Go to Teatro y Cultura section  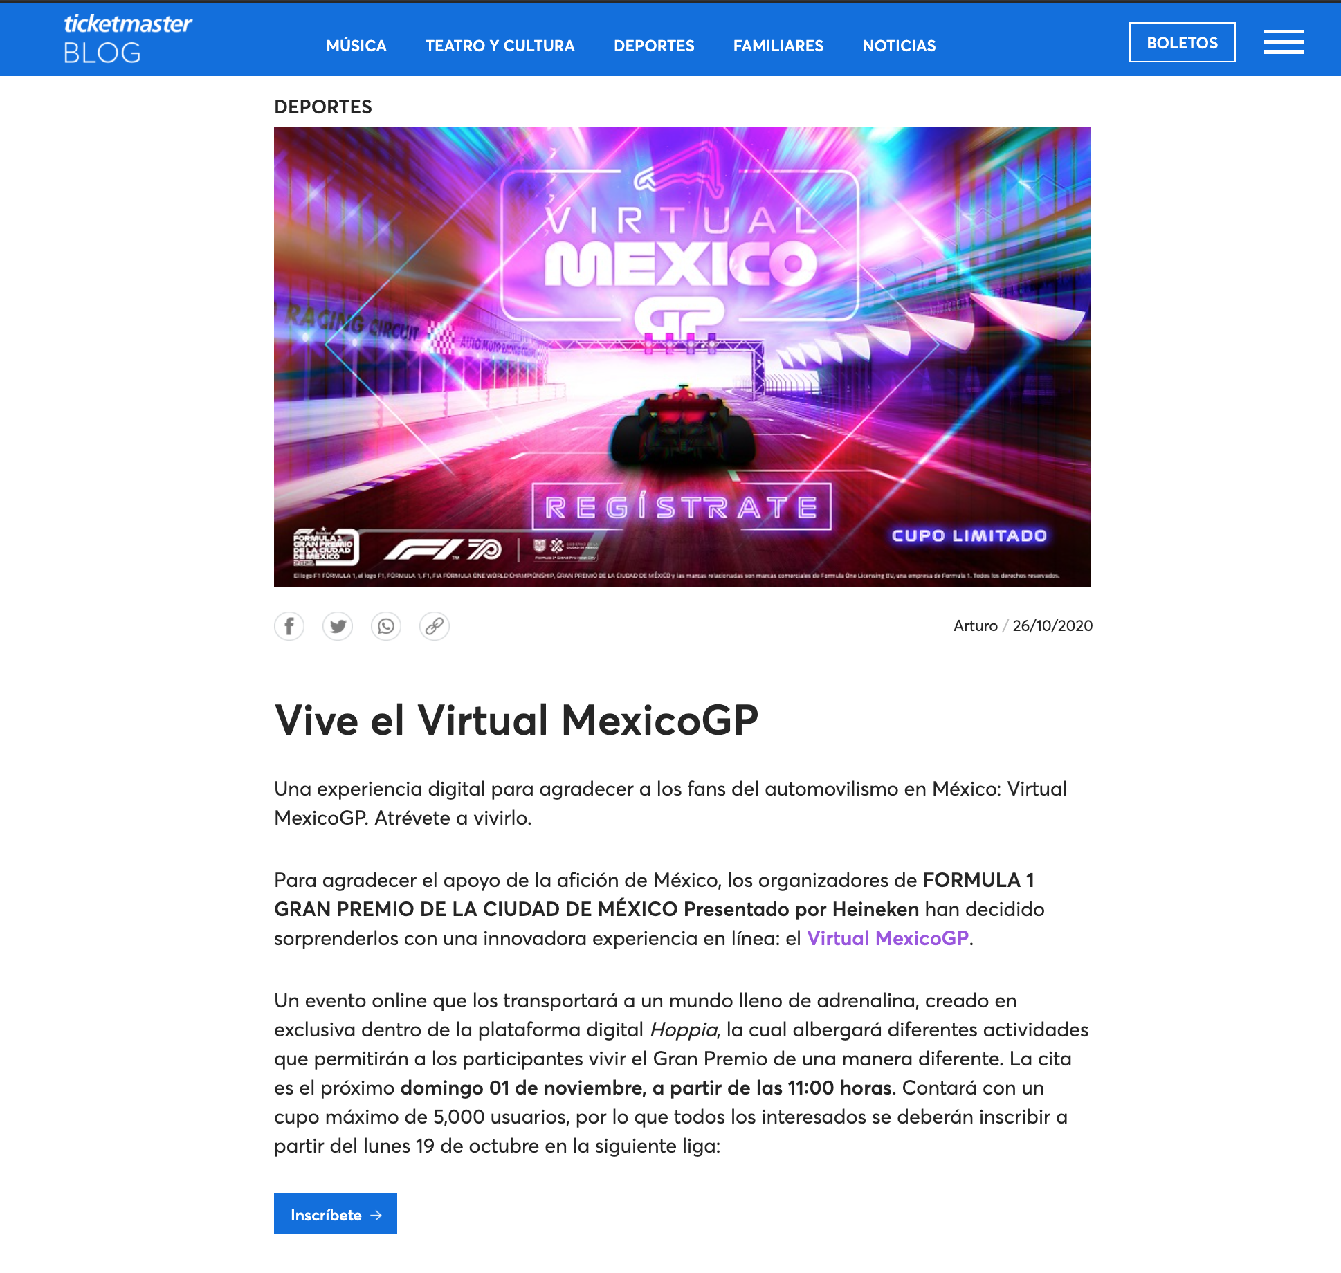pos(500,46)
